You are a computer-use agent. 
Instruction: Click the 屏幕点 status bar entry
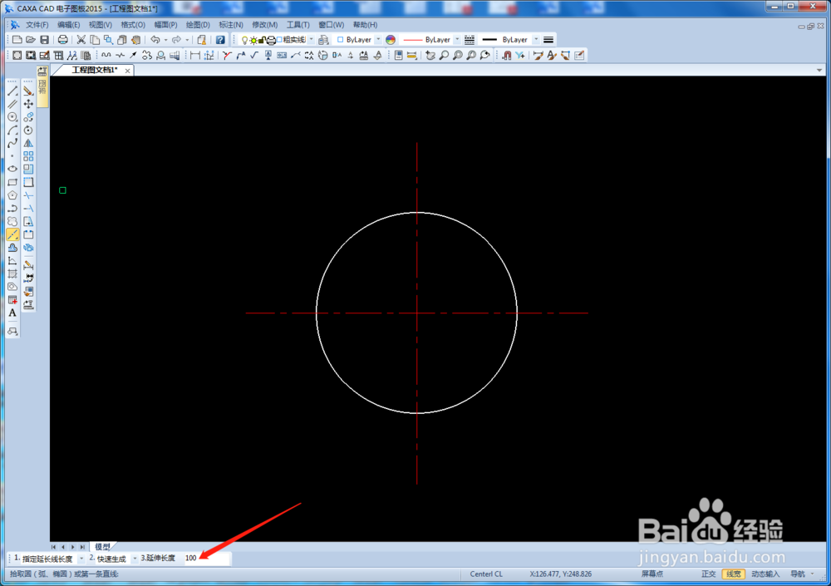click(652, 574)
